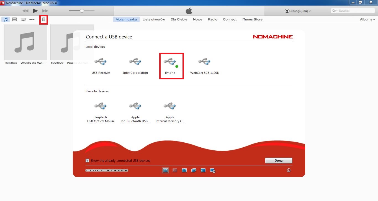378x201 pixels.
Task: Select the USB Receiver device icon
Action: click(101, 62)
